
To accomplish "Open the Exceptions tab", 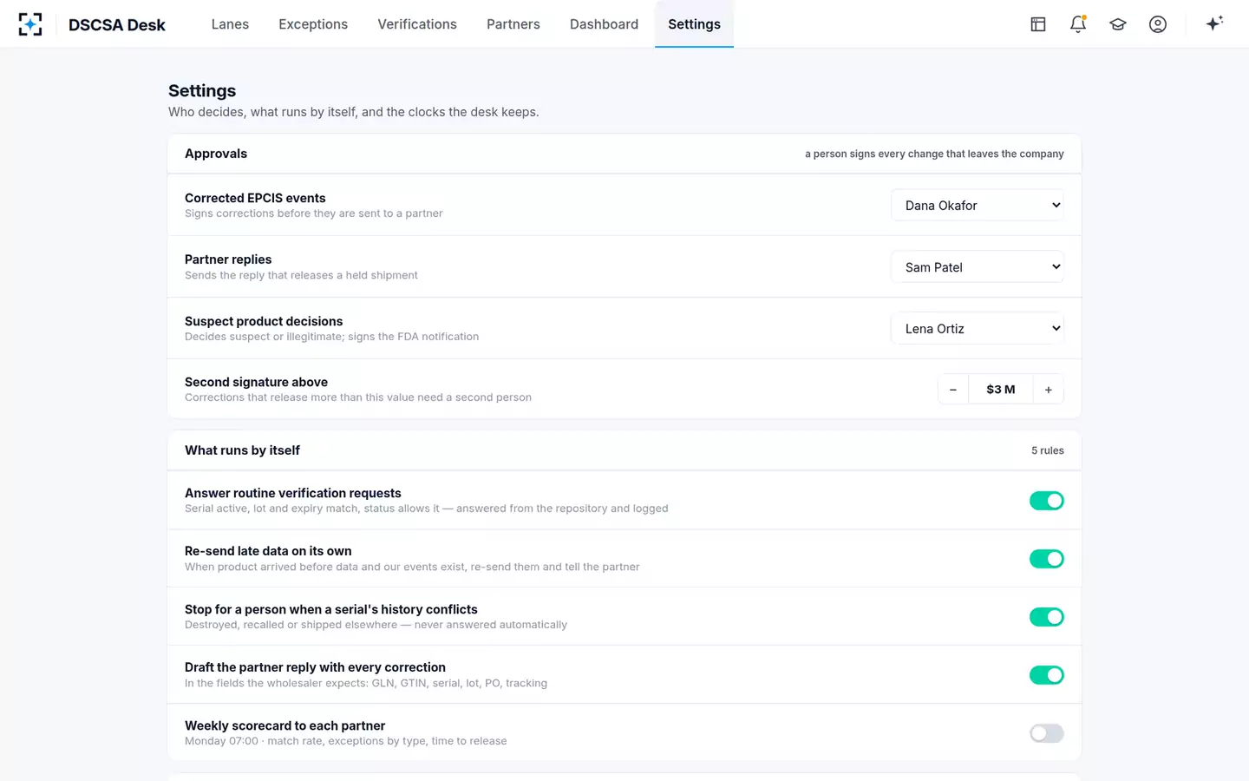I will 313,24.
